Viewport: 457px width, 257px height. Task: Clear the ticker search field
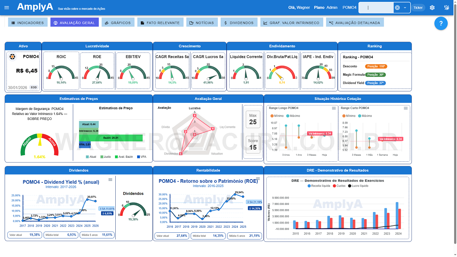click(x=397, y=7)
